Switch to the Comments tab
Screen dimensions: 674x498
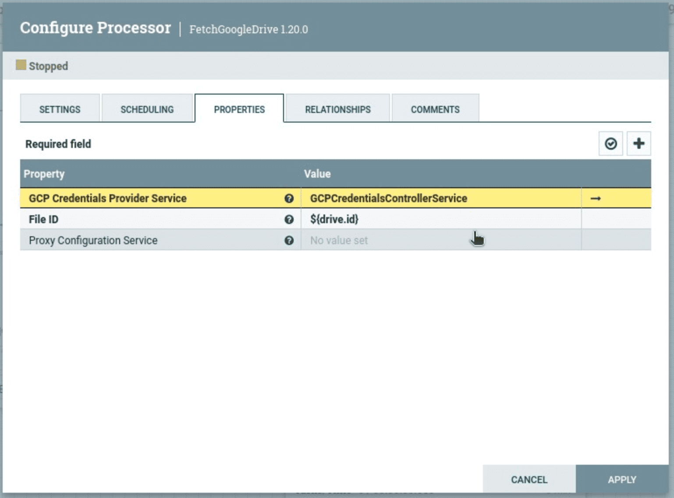click(x=435, y=109)
